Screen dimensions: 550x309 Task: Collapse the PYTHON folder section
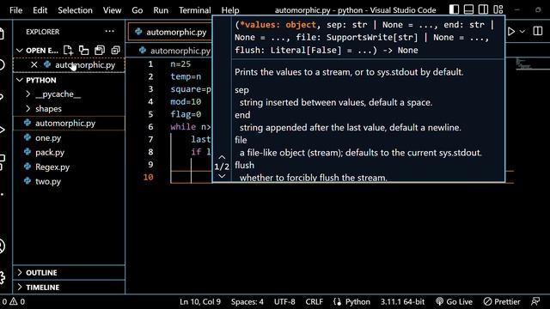[20, 80]
